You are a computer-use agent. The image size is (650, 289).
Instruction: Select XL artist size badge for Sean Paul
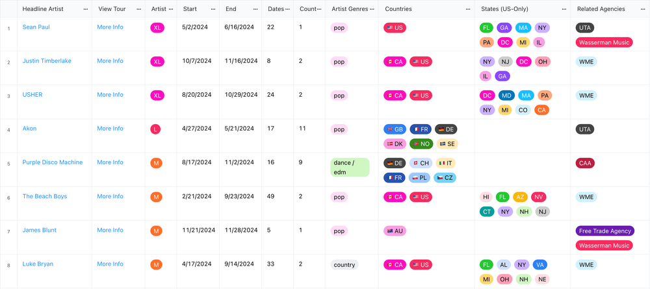(x=157, y=28)
